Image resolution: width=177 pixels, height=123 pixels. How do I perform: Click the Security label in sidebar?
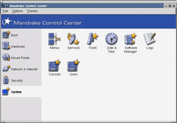click(x=17, y=81)
